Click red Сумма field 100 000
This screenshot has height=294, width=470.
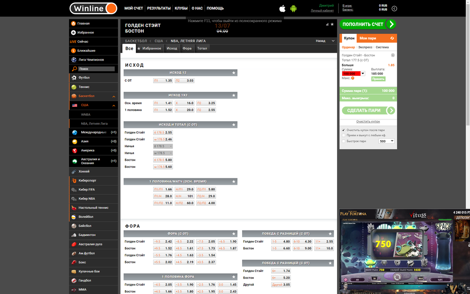tap(351, 73)
